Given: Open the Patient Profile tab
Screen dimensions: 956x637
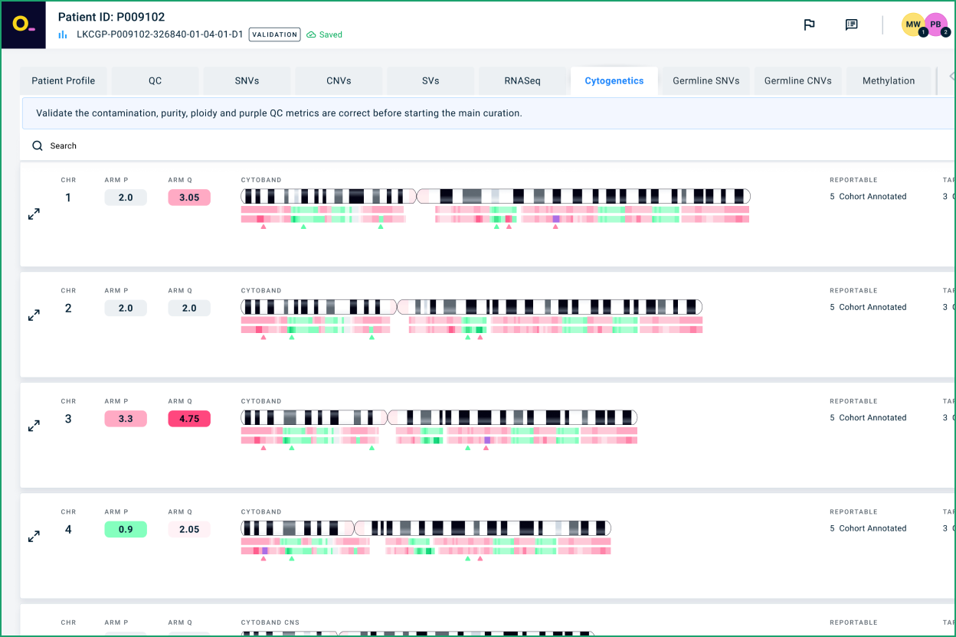Looking at the screenshot, I should pyautogui.click(x=64, y=80).
